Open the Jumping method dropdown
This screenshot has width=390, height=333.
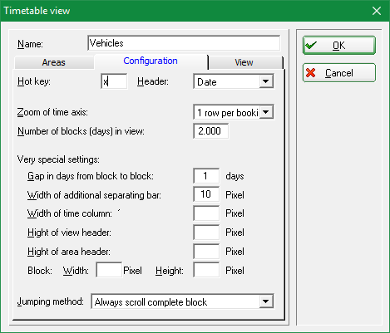click(x=266, y=301)
